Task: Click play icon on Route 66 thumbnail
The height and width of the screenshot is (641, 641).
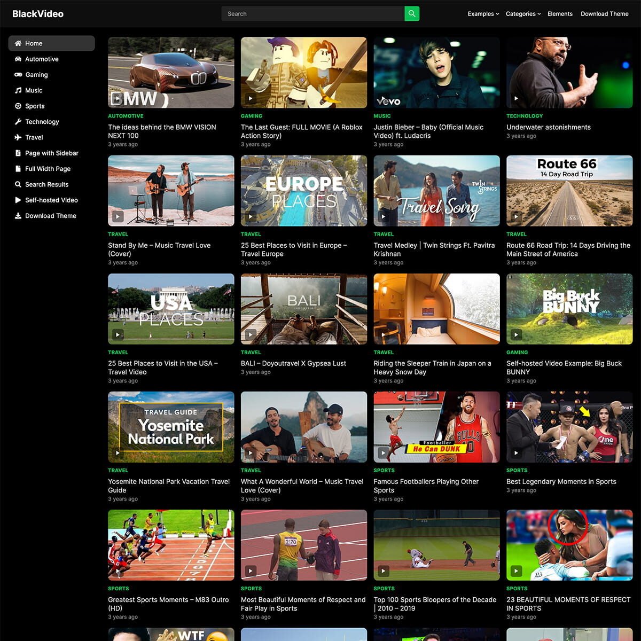Action: coord(516,216)
